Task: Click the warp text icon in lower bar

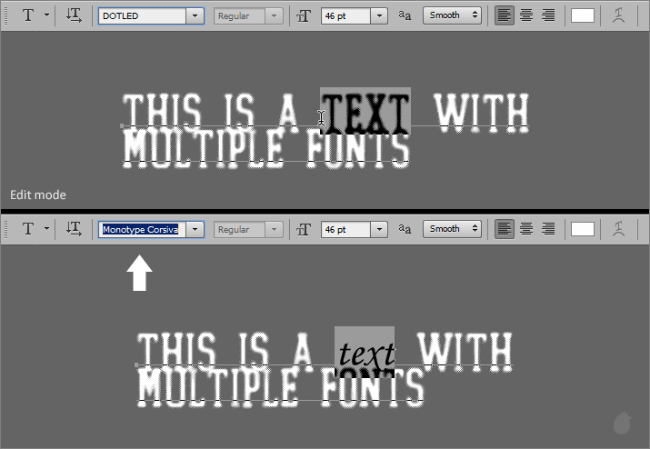Action: pos(618,229)
